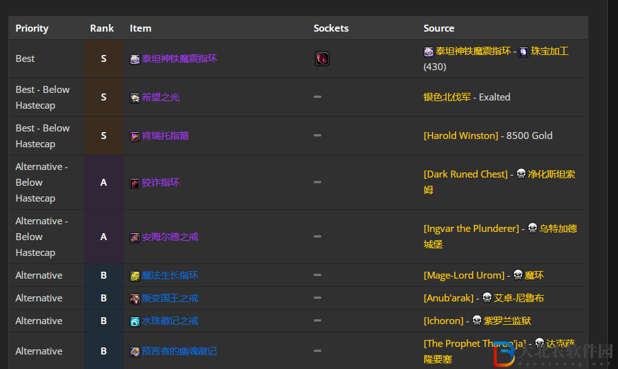Click the red gem socket icon
Image resolution: width=618 pixels, height=369 pixels.
(322, 59)
